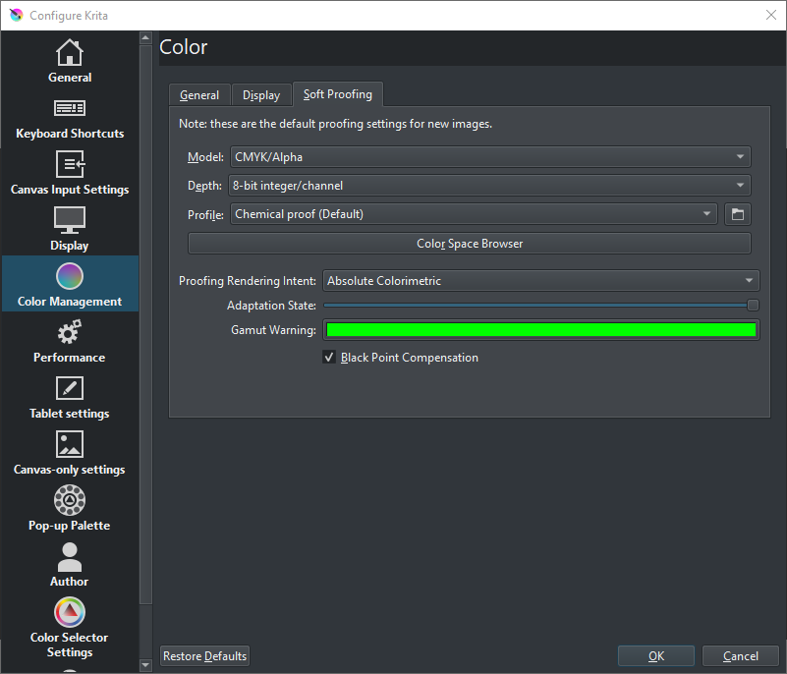787x674 pixels.
Task: Open Gamut Warning green color swatch
Action: (541, 330)
